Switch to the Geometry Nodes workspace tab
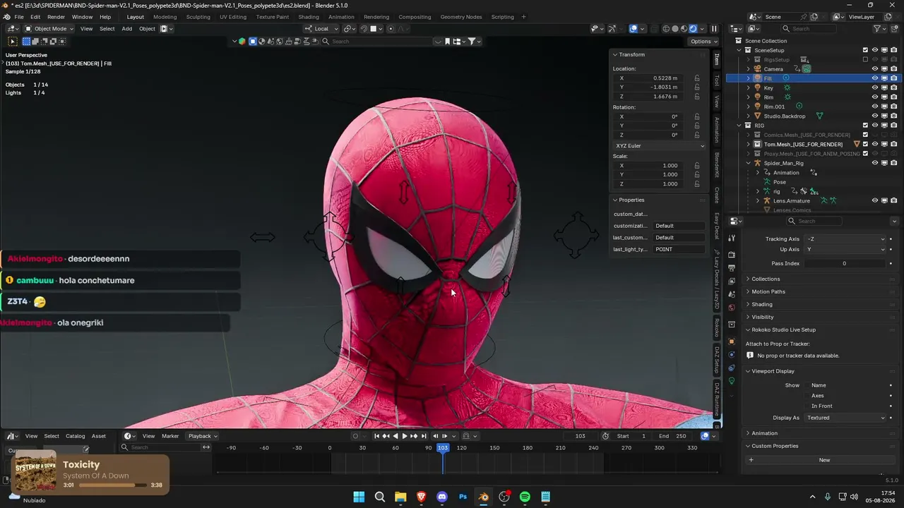 click(460, 17)
